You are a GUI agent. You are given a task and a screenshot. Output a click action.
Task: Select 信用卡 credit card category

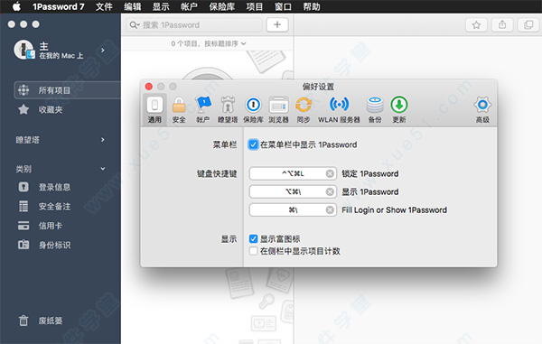(51, 226)
